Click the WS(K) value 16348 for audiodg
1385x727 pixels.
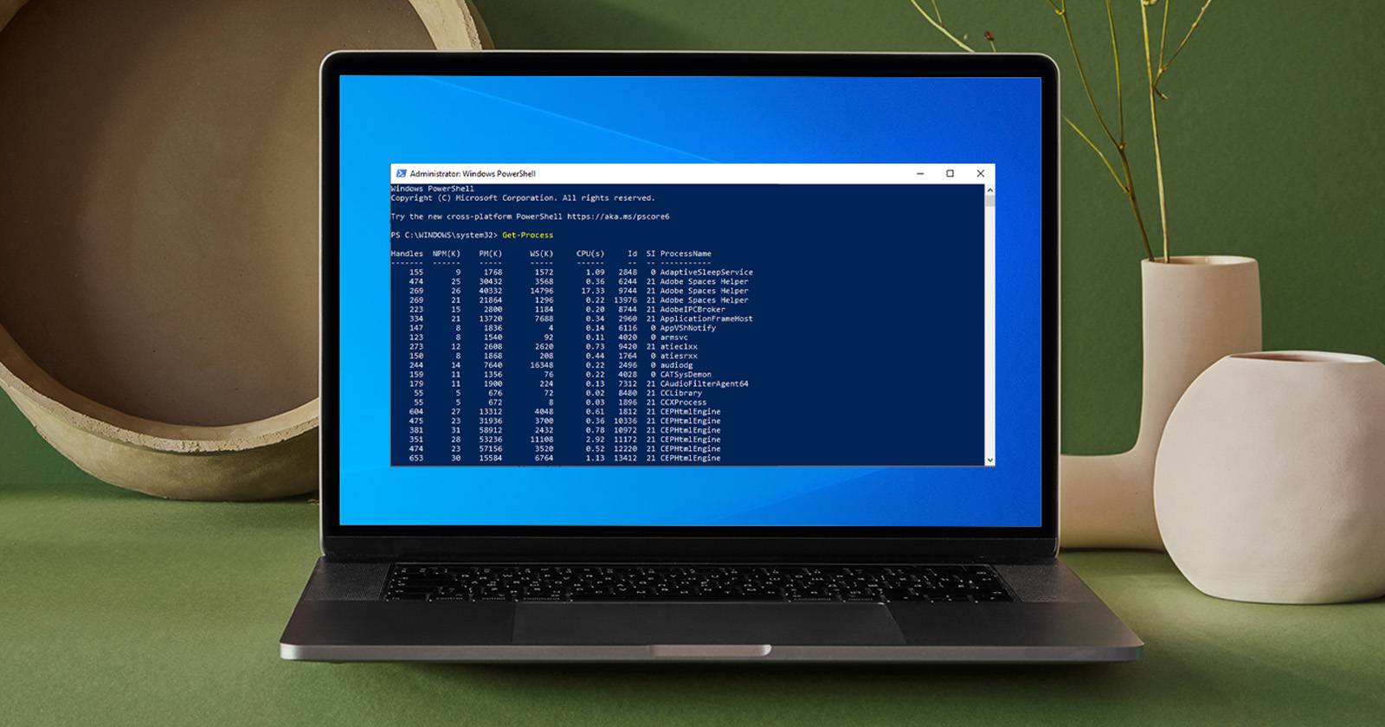pos(541,365)
